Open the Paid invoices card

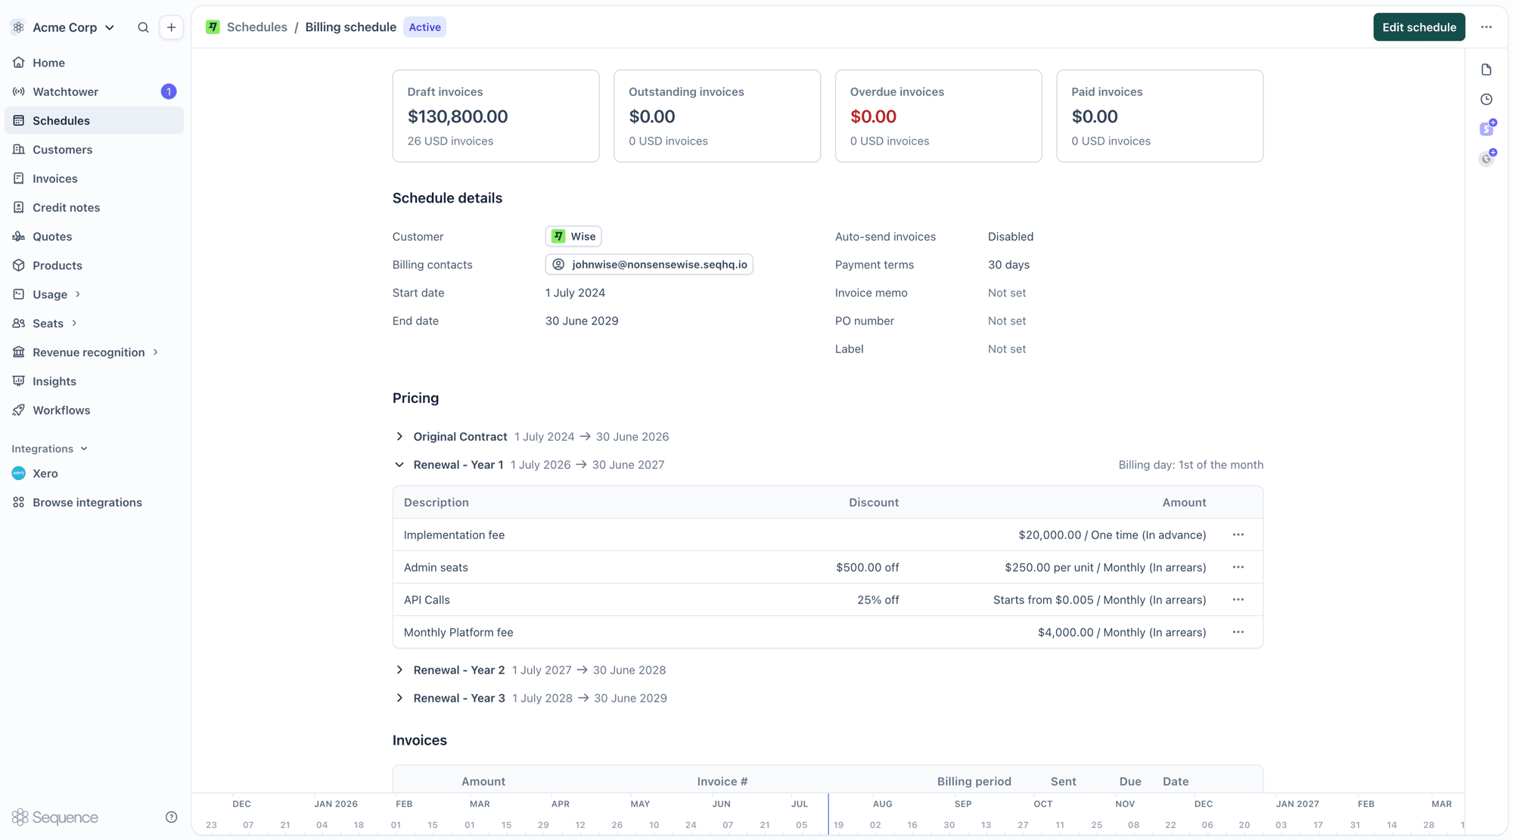(x=1160, y=116)
